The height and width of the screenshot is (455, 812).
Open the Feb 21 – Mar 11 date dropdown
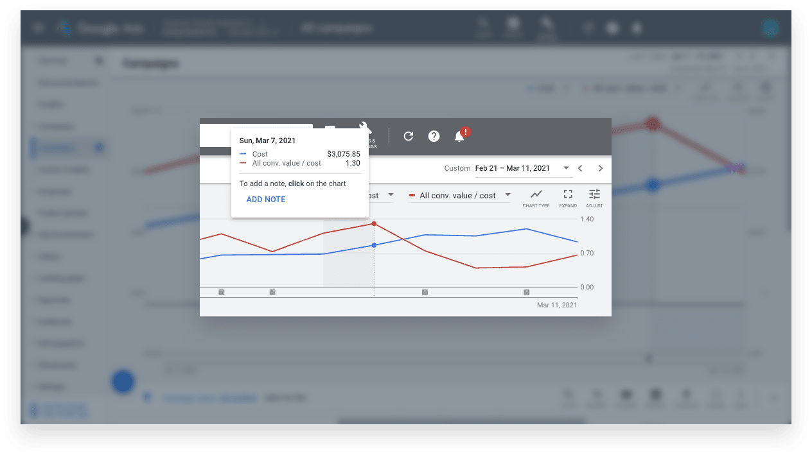click(522, 168)
